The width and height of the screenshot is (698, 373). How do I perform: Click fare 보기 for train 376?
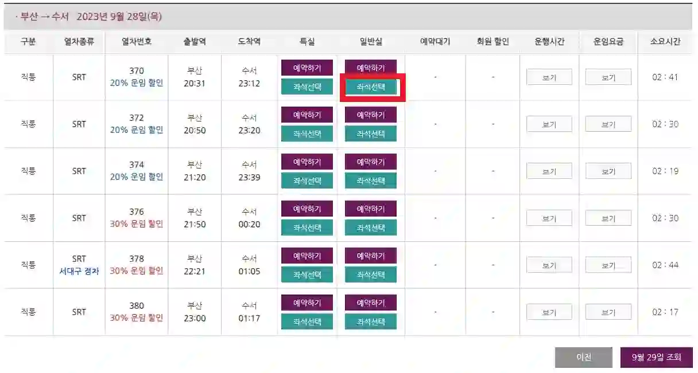pos(607,218)
